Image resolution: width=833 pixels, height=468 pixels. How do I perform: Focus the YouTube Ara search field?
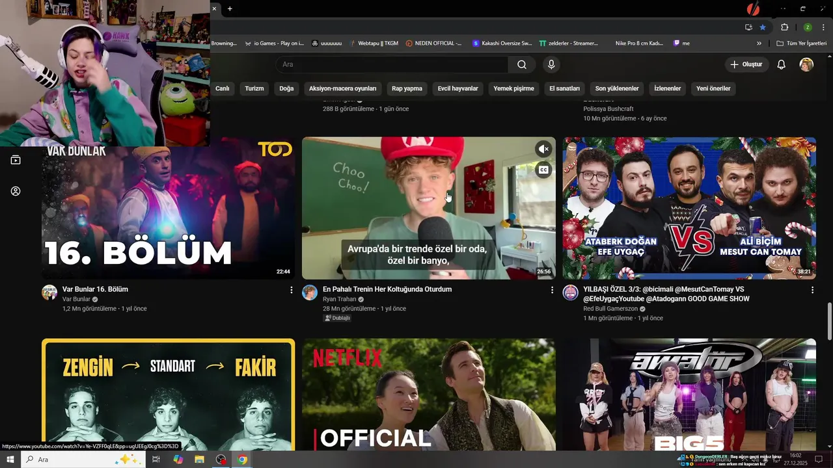pyautogui.click(x=392, y=64)
